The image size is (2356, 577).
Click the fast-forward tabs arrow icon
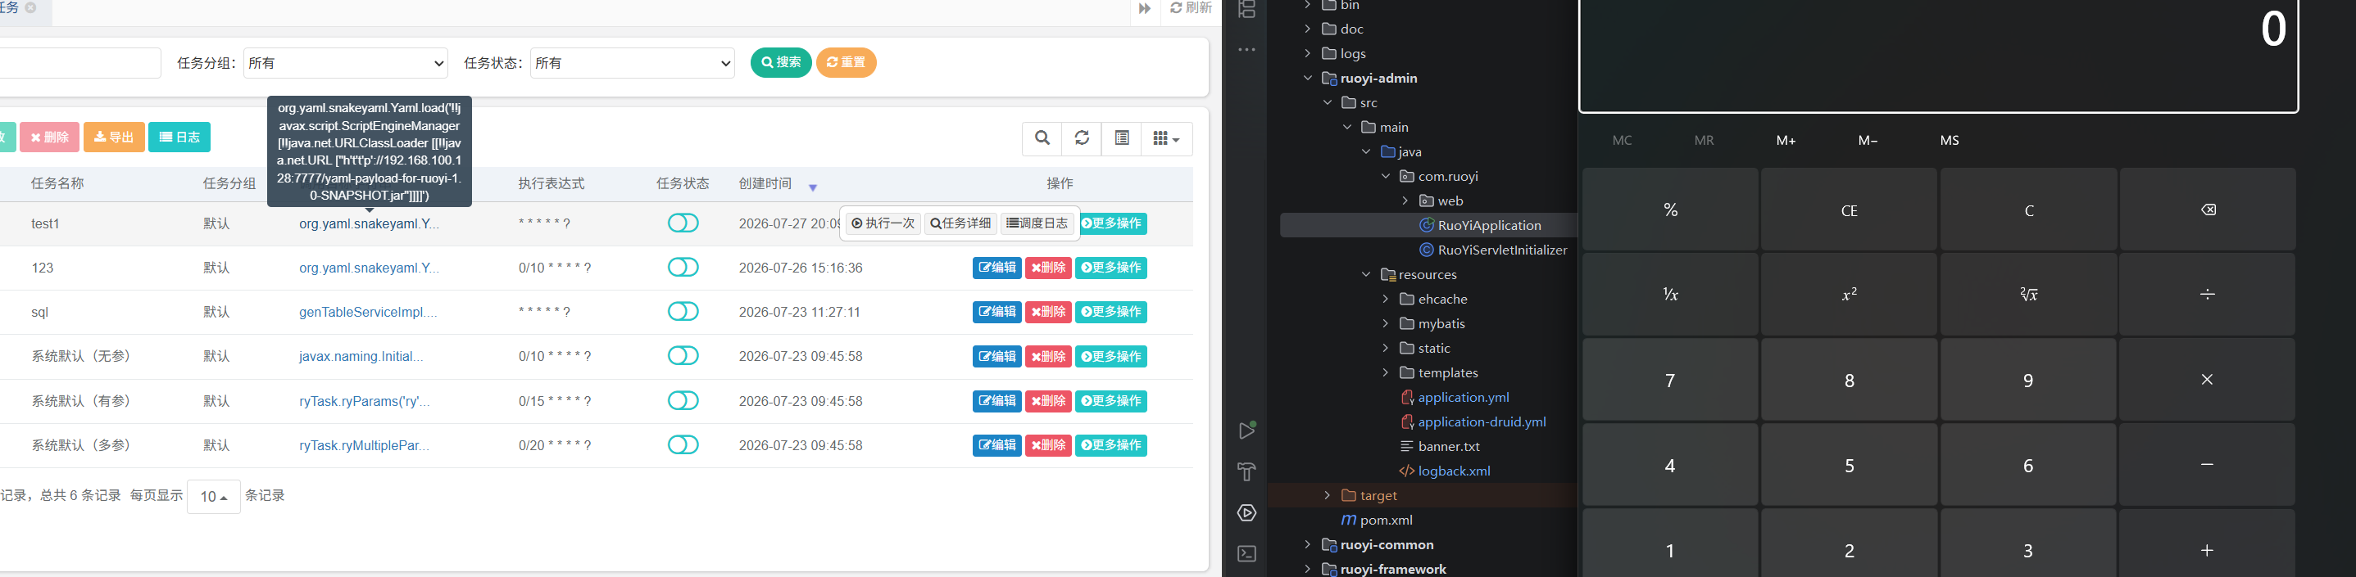(1145, 9)
